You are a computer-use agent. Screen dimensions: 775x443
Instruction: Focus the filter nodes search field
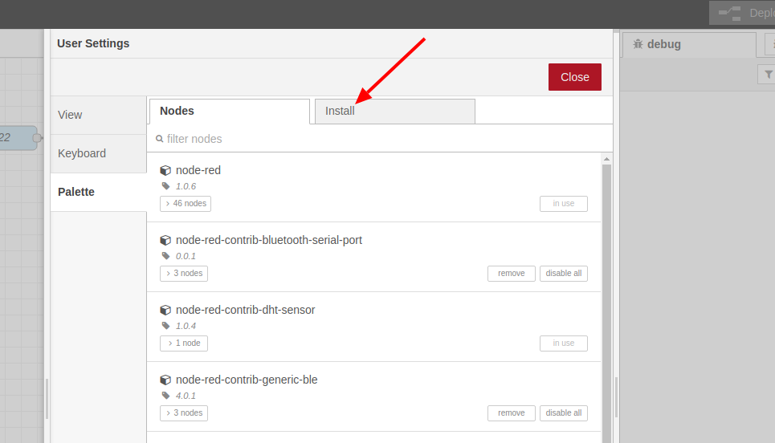coord(380,139)
